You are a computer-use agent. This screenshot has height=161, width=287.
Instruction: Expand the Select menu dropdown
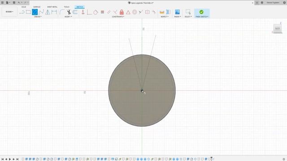tap(188, 17)
